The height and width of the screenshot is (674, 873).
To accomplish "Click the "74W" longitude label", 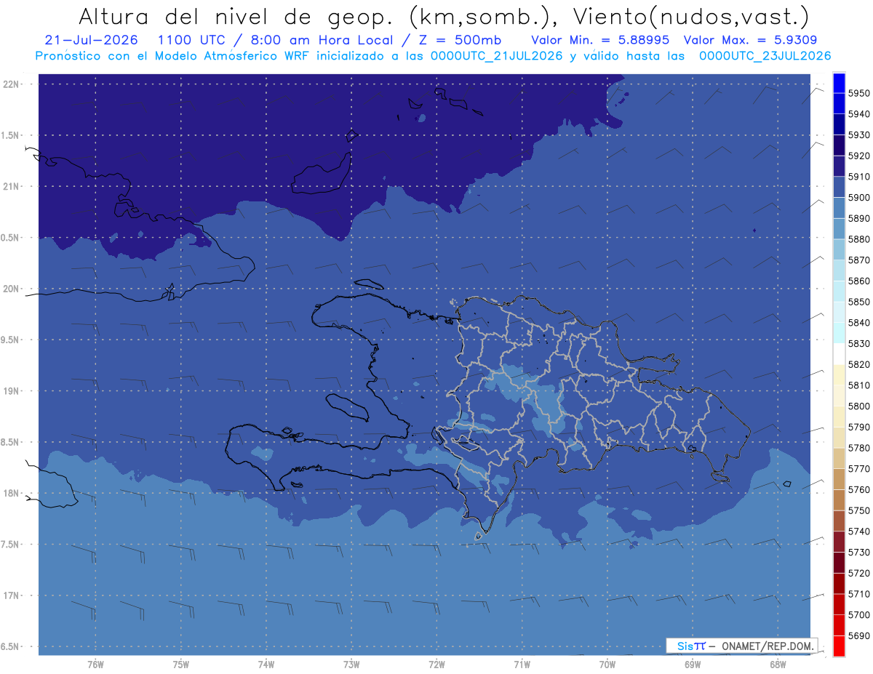I will point(266,665).
